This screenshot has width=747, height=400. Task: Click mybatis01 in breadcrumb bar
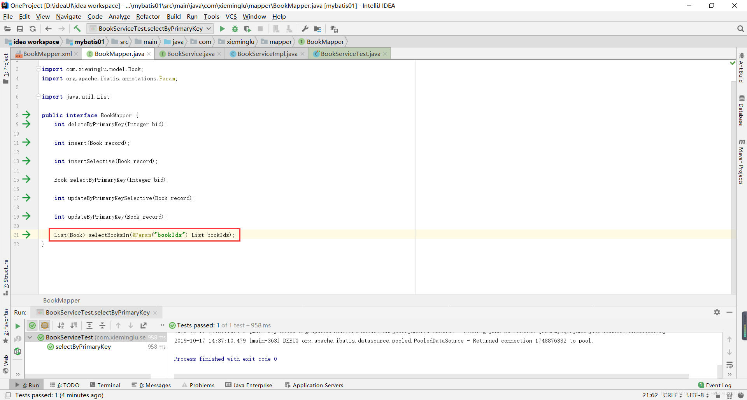coord(85,42)
